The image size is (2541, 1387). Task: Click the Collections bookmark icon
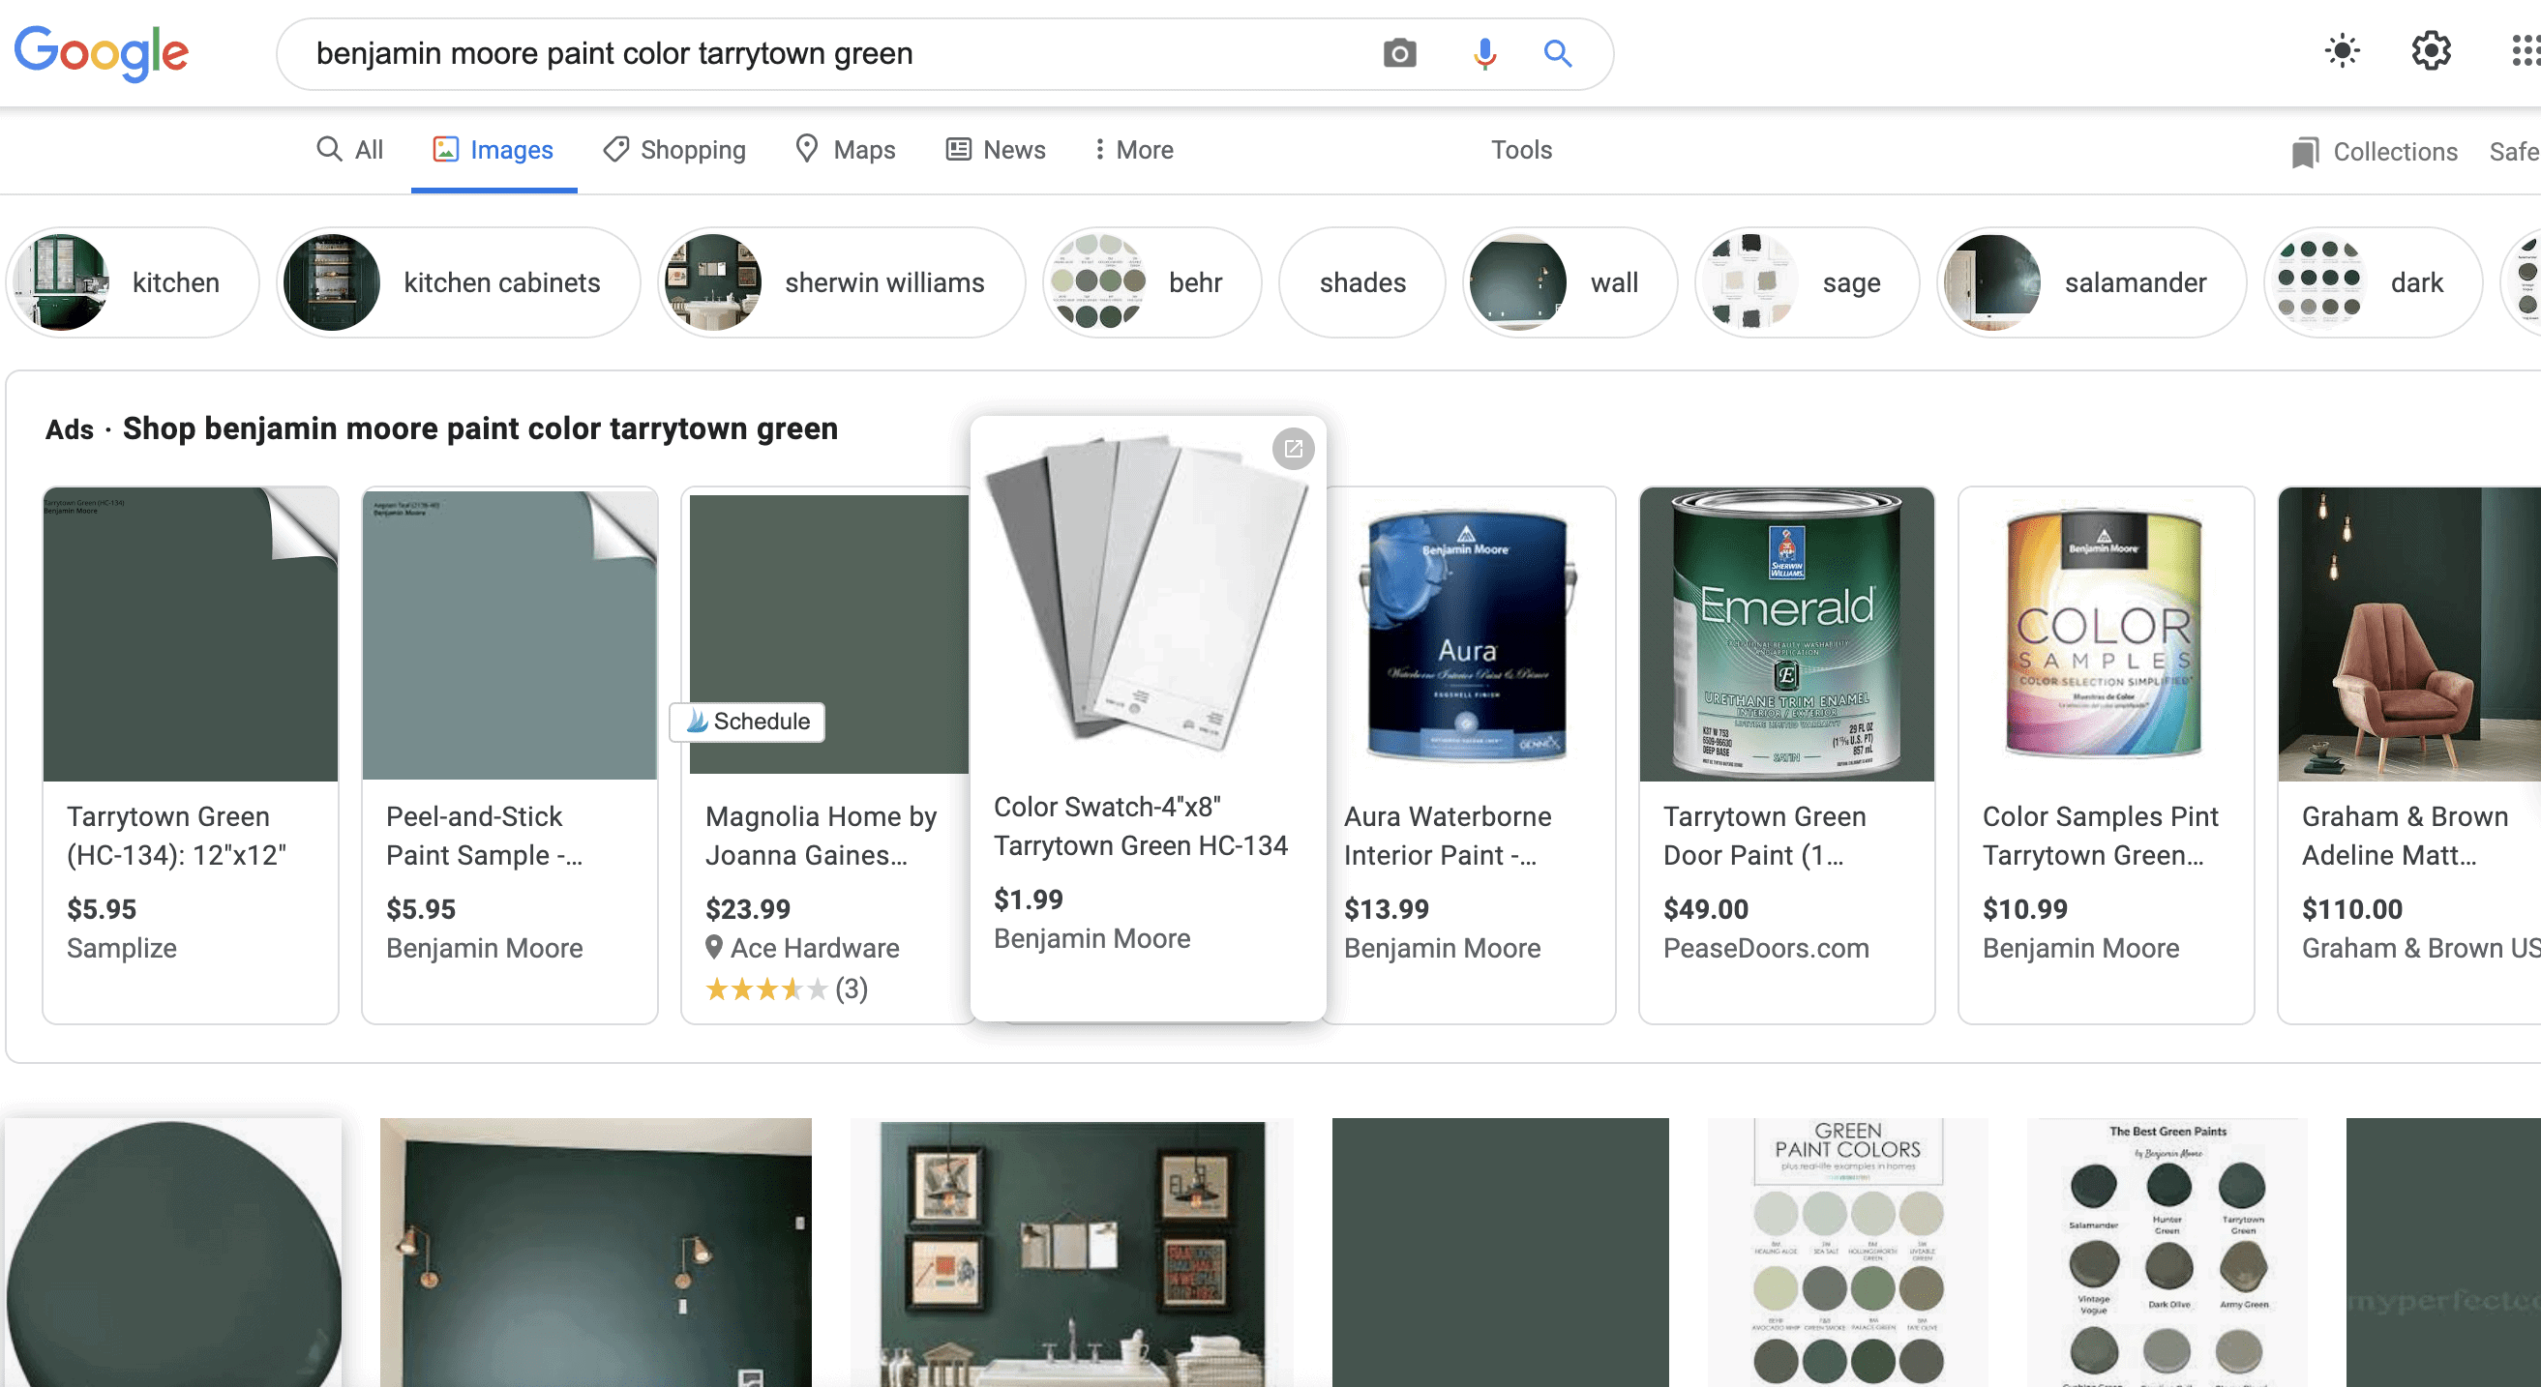2304,150
